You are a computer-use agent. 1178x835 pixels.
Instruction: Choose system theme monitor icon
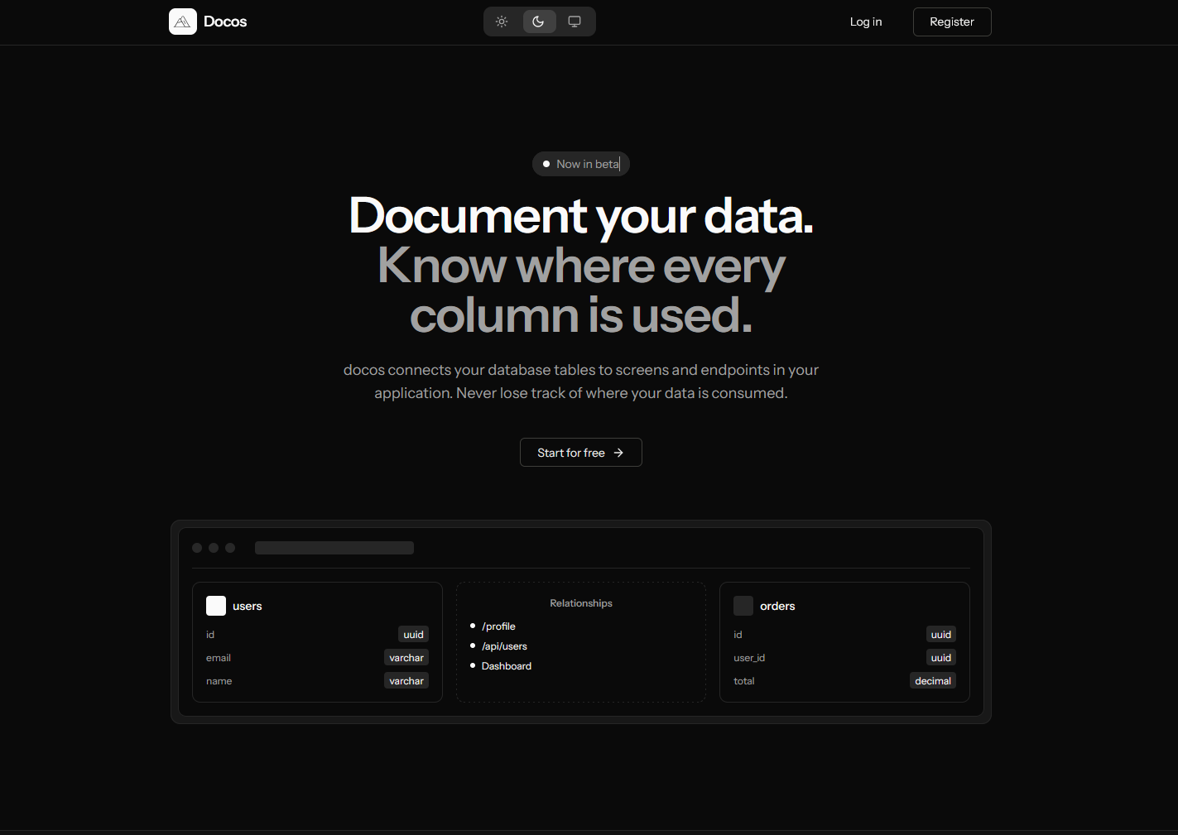click(x=575, y=22)
